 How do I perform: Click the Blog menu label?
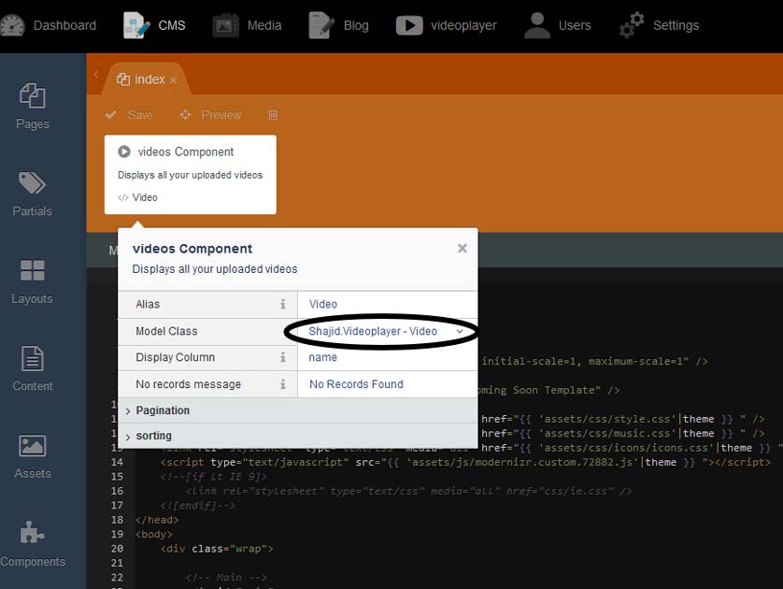pyautogui.click(x=356, y=25)
